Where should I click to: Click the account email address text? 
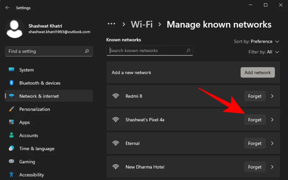pyautogui.click(x=59, y=32)
